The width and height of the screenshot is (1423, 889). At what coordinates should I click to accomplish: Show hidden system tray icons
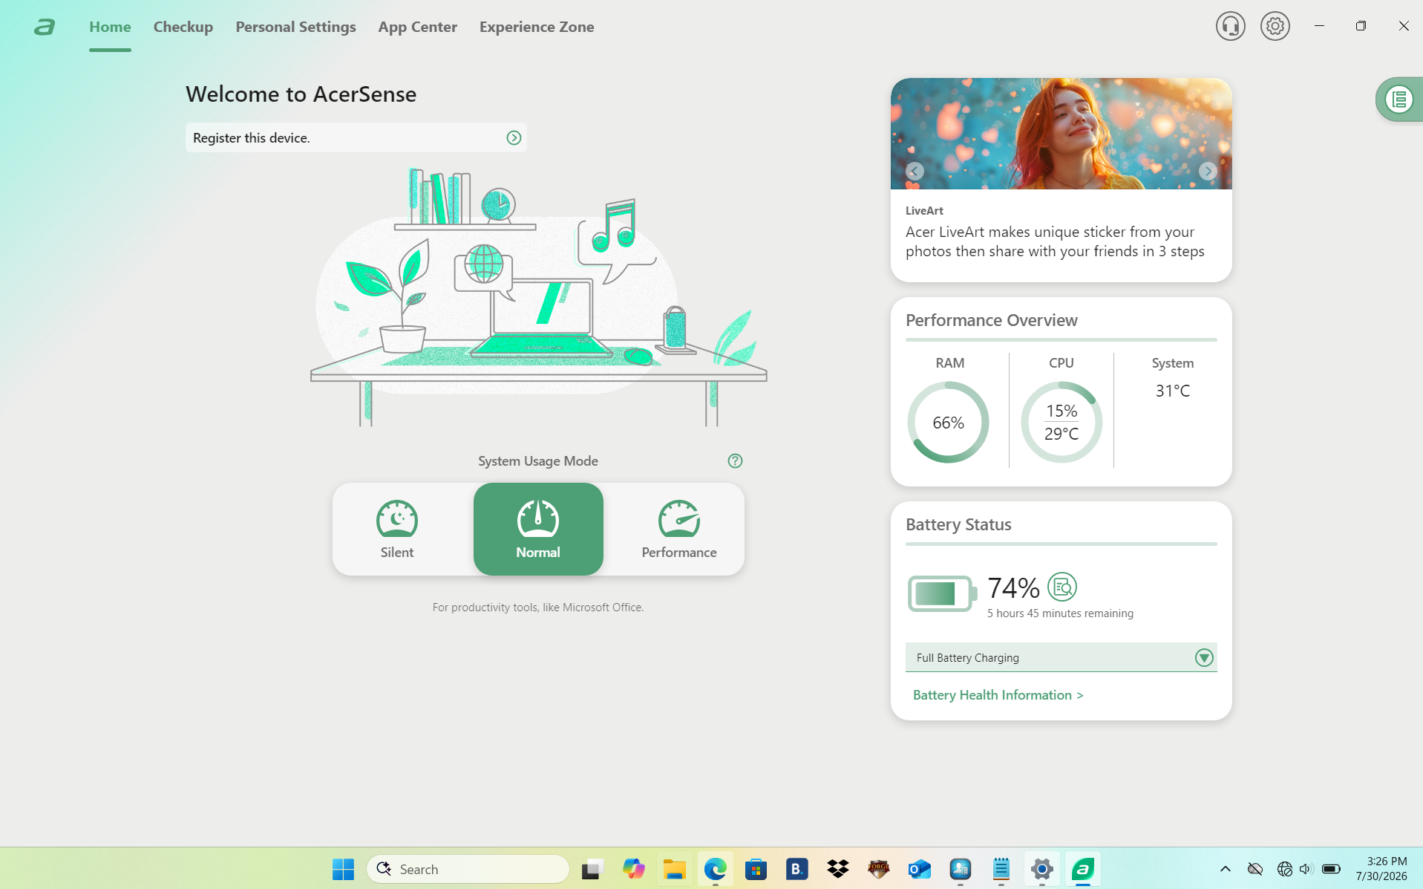(1225, 868)
